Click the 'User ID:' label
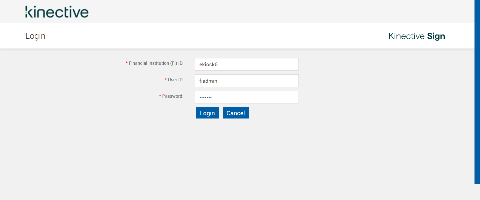Image resolution: width=480 pixels, height=200 pixels. [x=175, y=80]
